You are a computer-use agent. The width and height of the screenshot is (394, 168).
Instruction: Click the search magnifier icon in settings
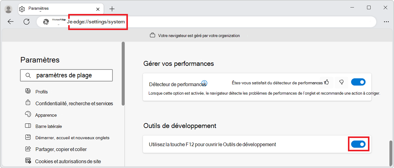pos(28,76)
